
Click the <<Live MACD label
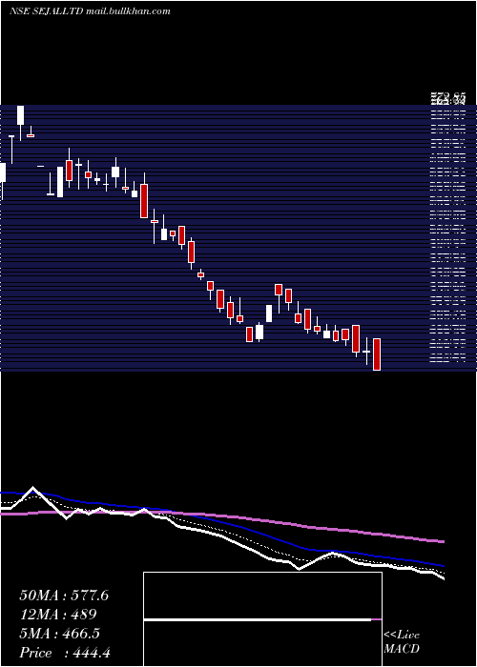(402, 641)
